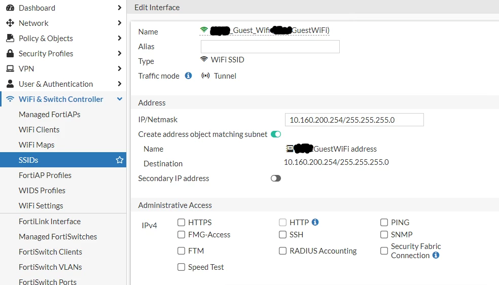The width and height of the screenshot is (499, 285).
Task: Expand Policy & Objects chevron
Action: coord(119,38)
